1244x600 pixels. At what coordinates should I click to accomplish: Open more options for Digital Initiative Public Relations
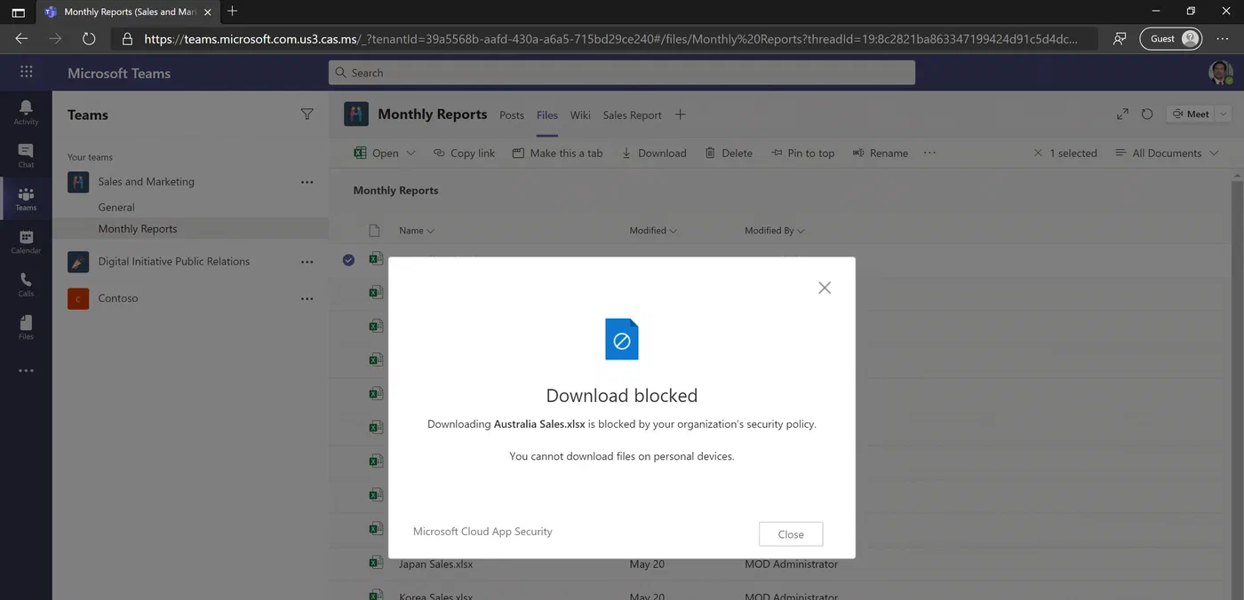click(x=307, y=262)
